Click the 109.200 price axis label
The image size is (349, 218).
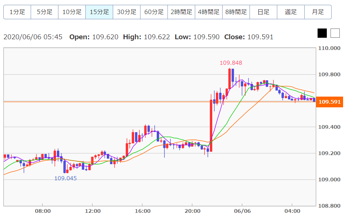coord(329,153)
